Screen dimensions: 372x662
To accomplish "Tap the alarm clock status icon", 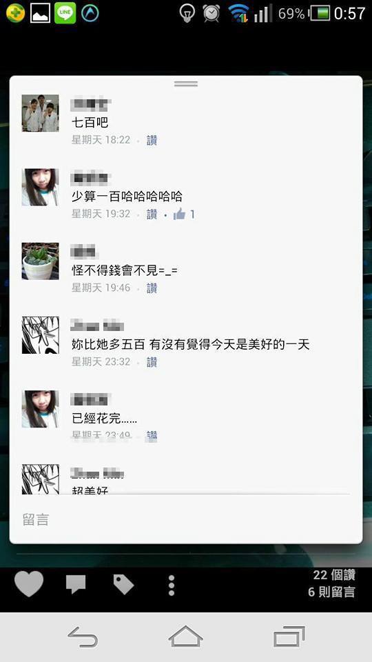I will pyautogui.click(x=211, y=13).
